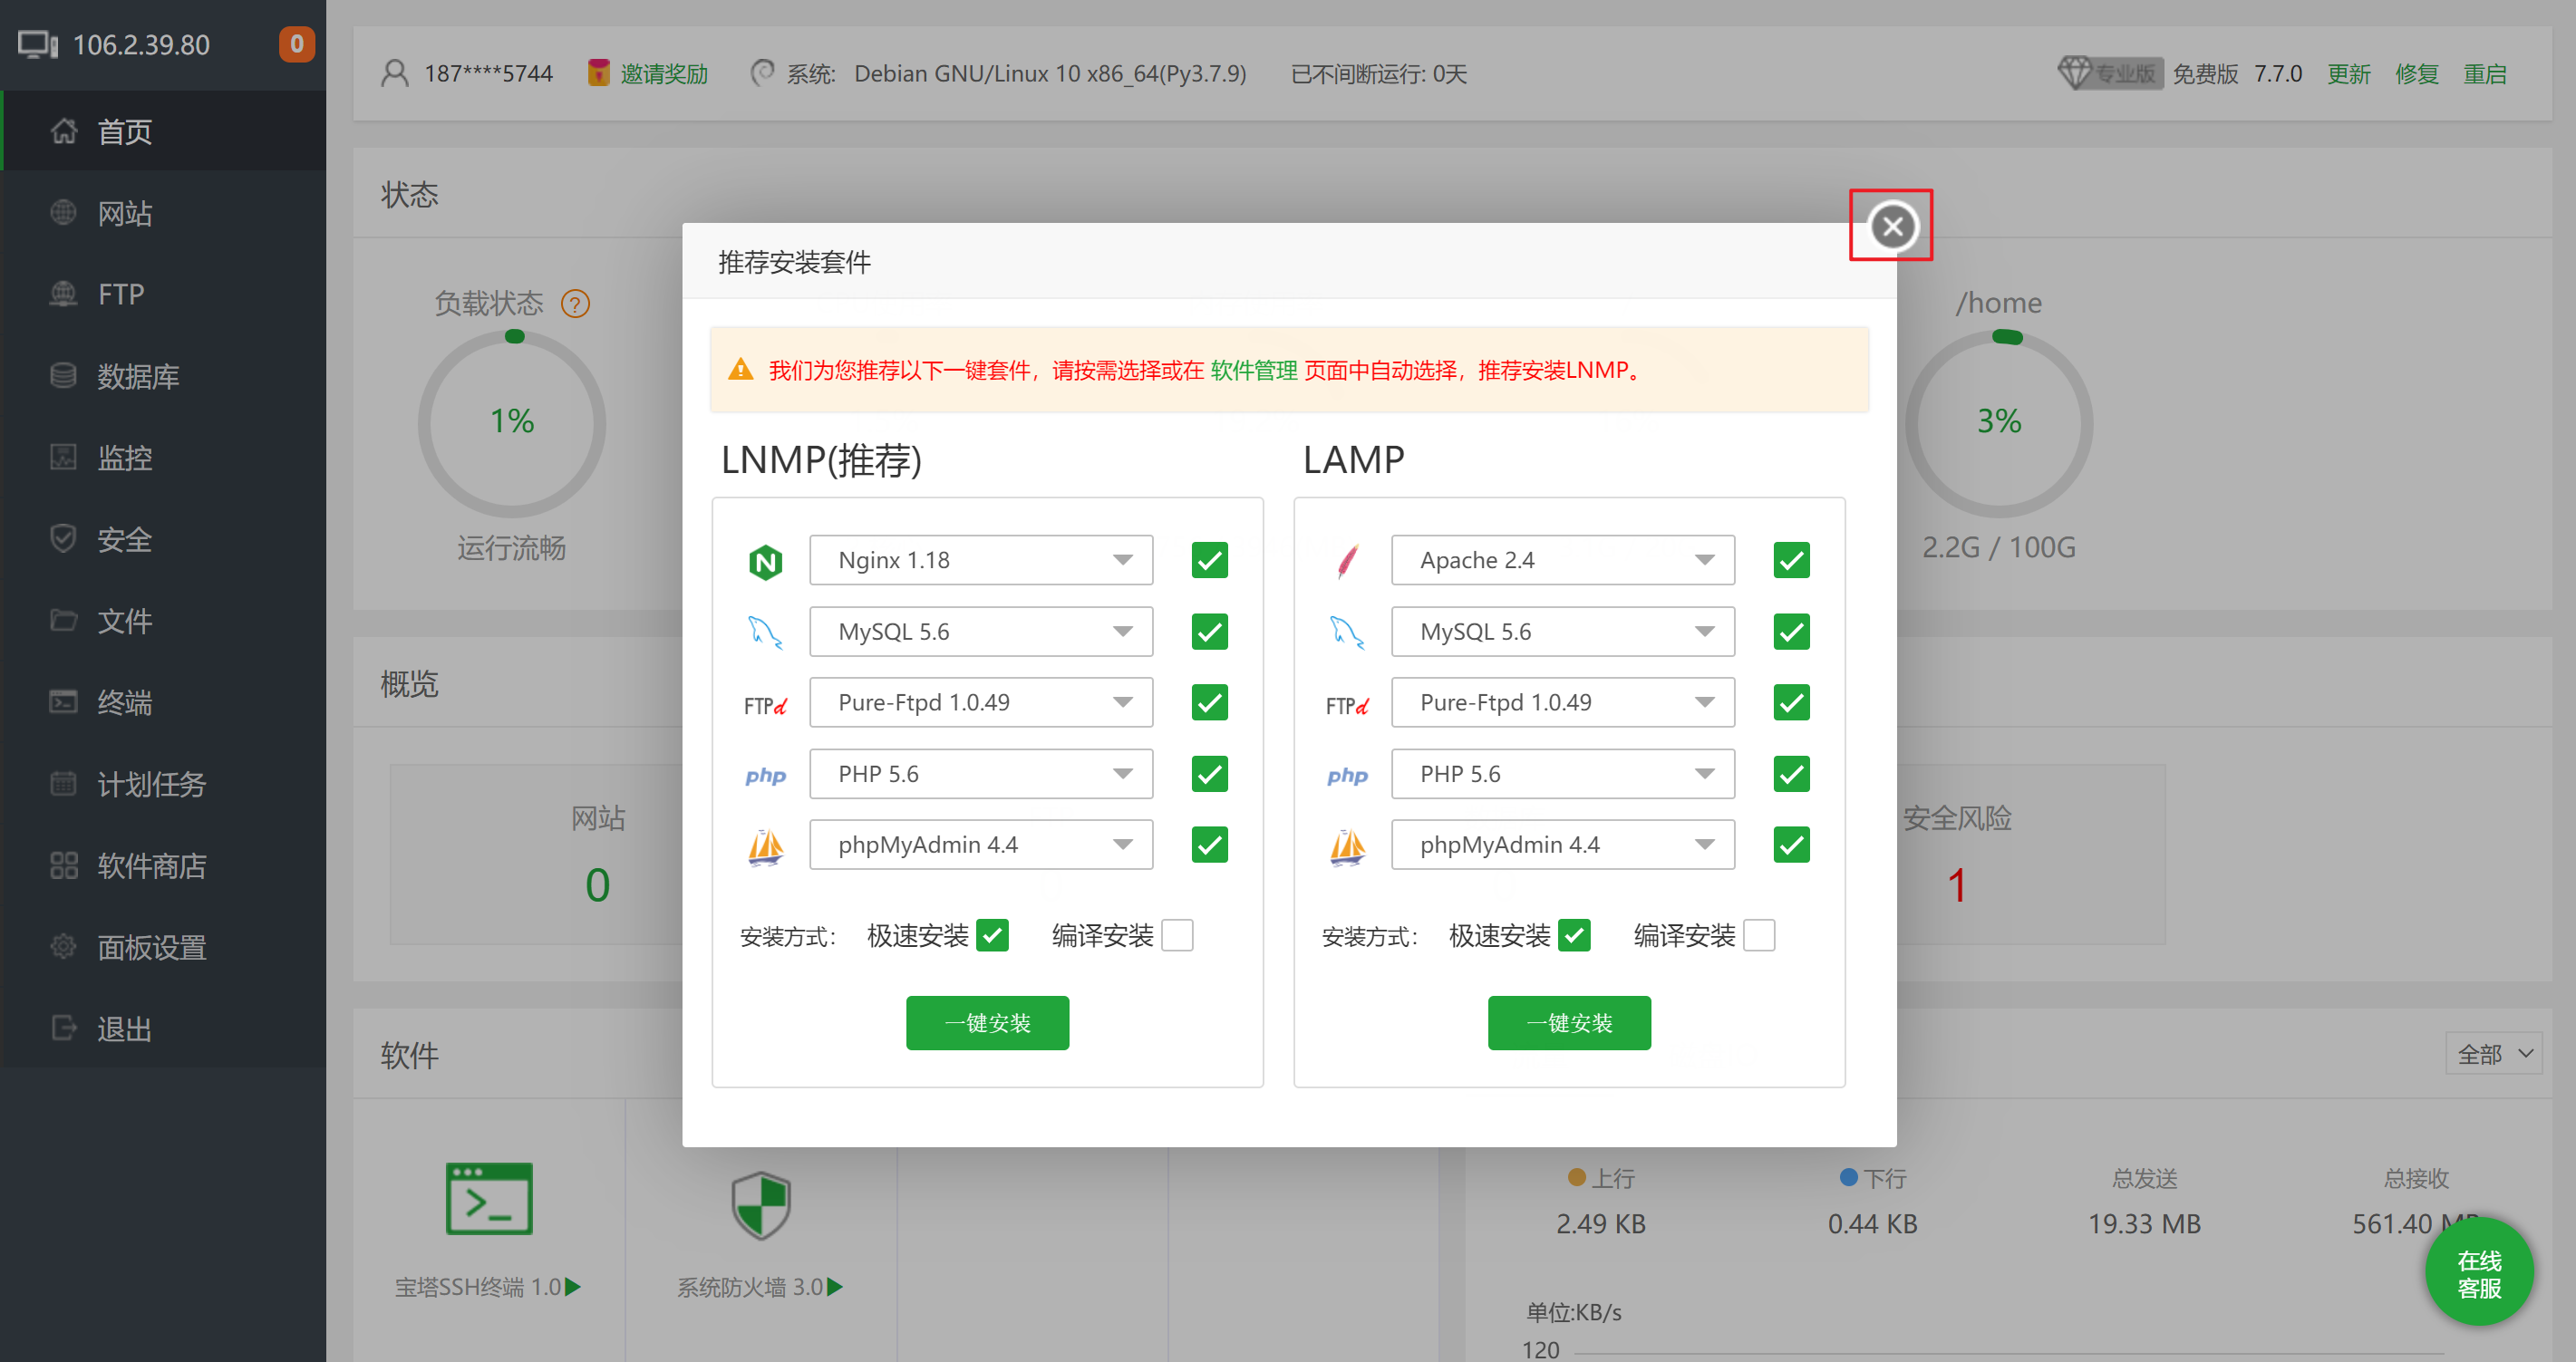Click the 在线客服 floating chat button
This screenshot has height=1362, width=2576.
(x=2478, y=1274)
